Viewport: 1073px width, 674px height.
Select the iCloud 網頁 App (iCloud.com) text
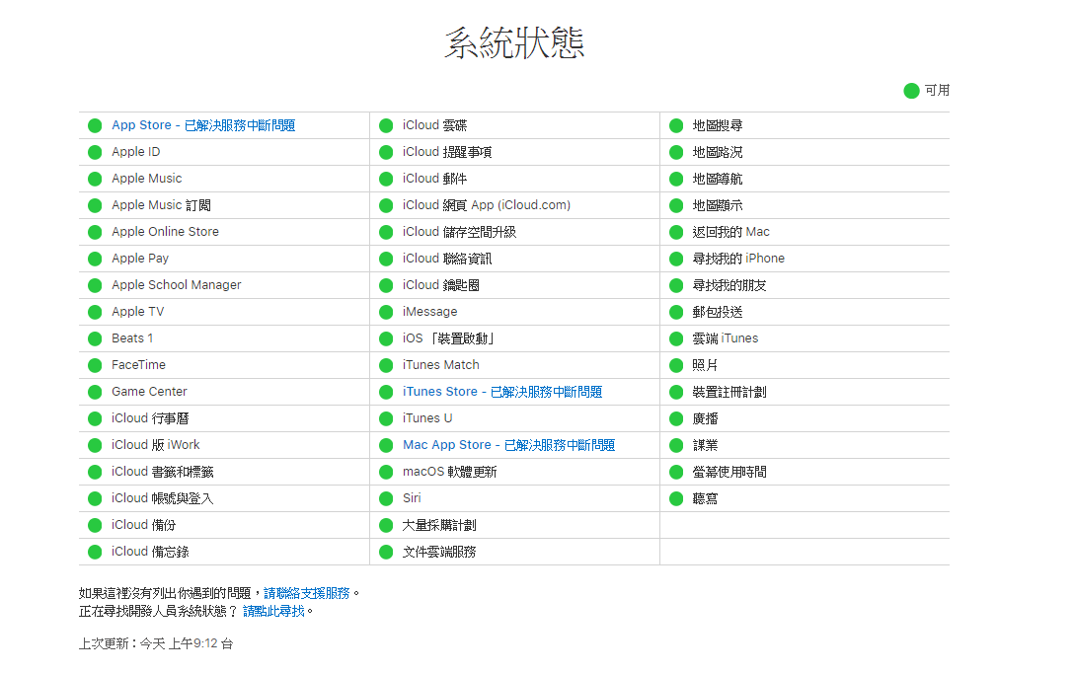(487, 205)
